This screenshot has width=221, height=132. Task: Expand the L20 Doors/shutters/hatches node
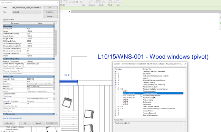tap(118, 106)
